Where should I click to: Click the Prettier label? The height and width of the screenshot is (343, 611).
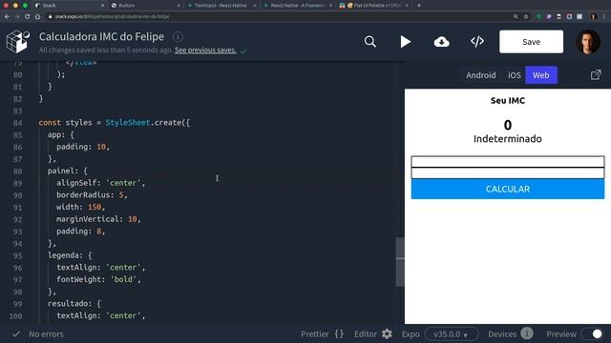pyautogui.click(x=315, y=334)
